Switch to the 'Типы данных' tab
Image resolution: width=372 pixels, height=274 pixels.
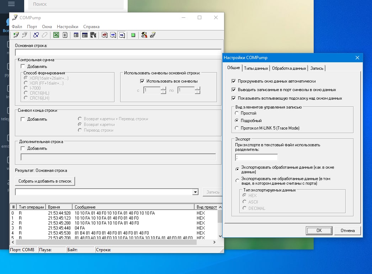point(256,68)
